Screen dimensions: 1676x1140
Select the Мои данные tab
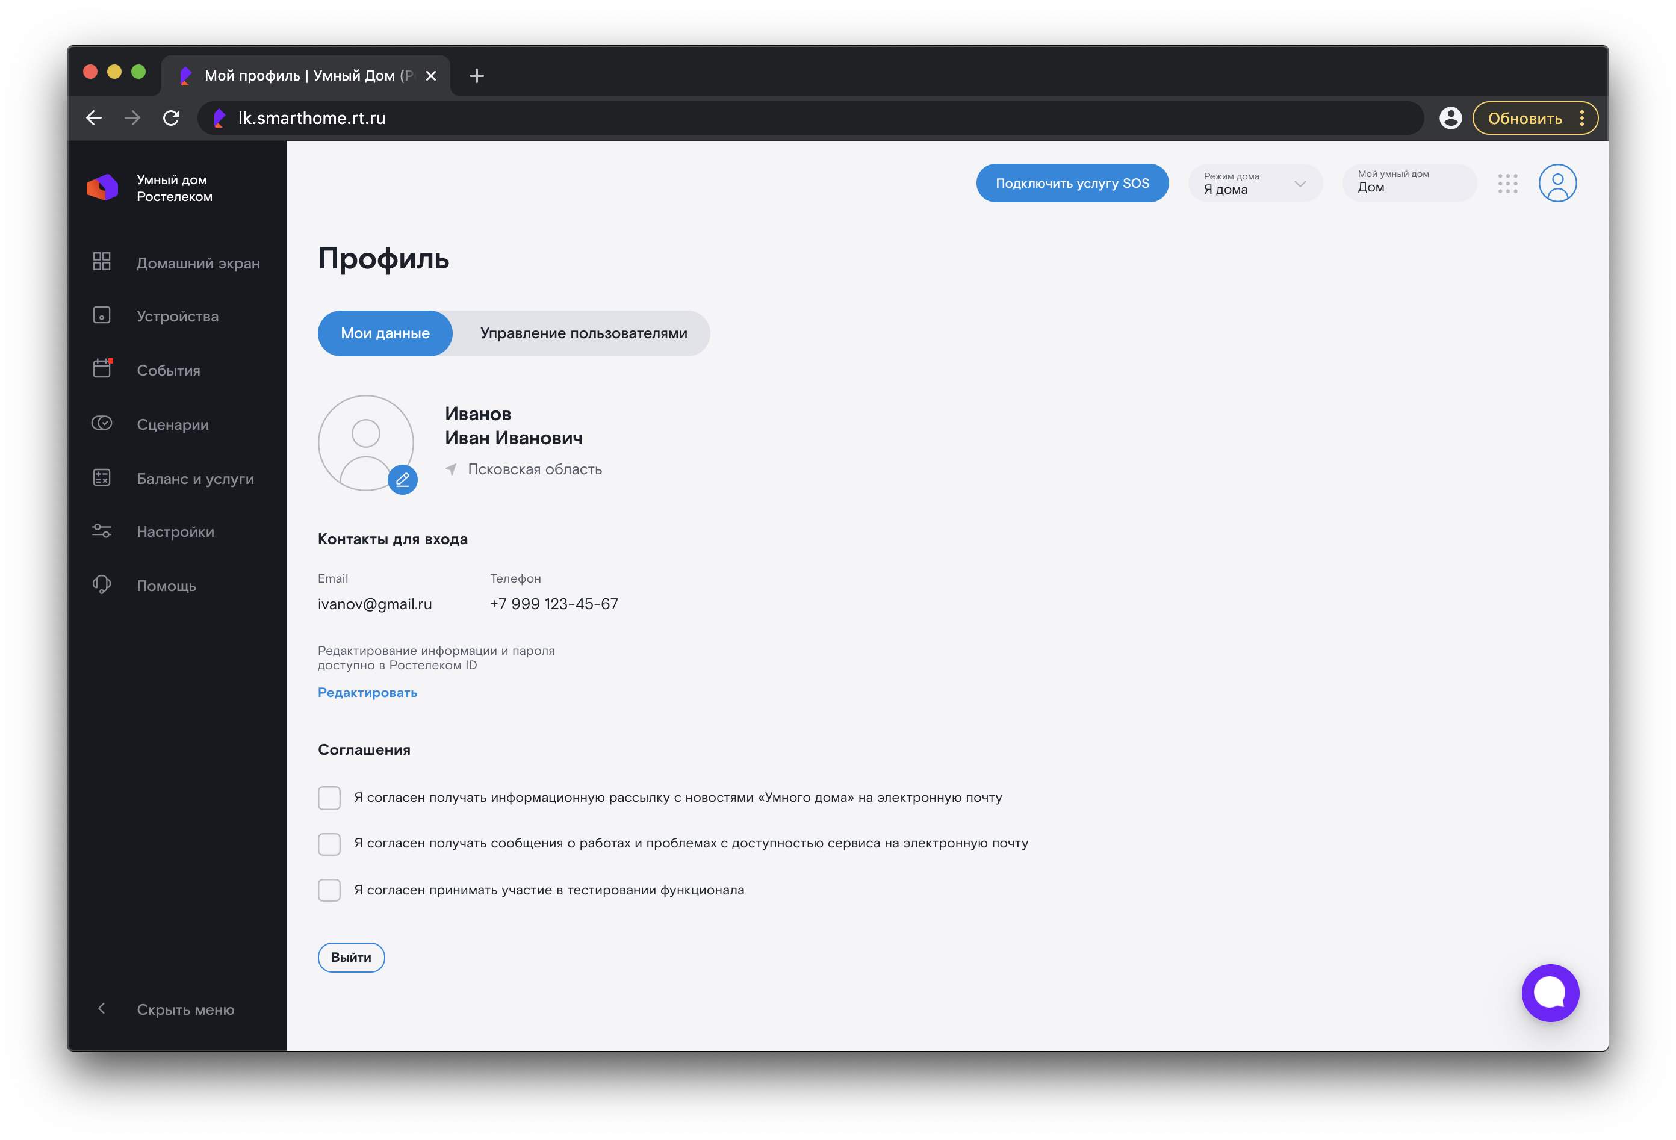pos(385,333)
